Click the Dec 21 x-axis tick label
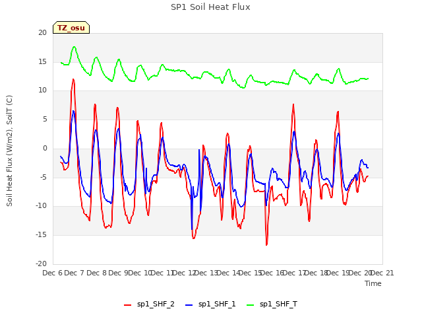The image size is (422, 317). [382, 273]
